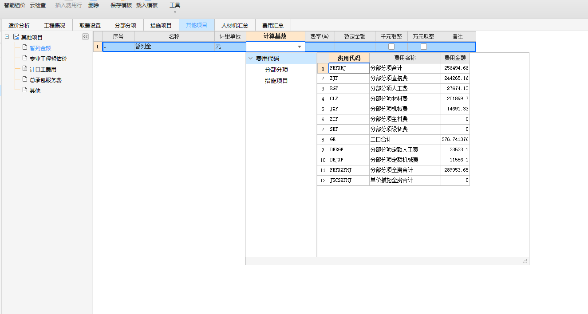
Task: Go to the 分部分项 tab
Action: coord(126,25)
